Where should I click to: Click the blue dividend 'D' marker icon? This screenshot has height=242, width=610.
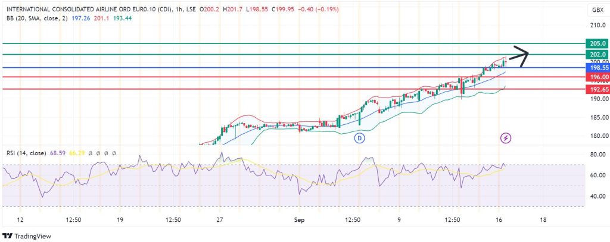(x=359, y=138)
